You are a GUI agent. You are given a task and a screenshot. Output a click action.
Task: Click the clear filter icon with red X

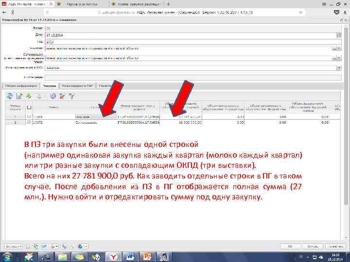[62, 96]
